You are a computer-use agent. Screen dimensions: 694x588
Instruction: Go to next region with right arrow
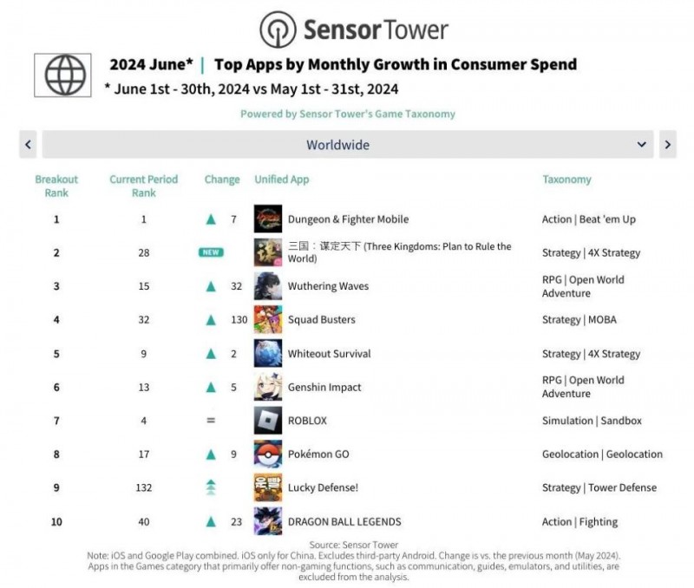coord(667,145)
